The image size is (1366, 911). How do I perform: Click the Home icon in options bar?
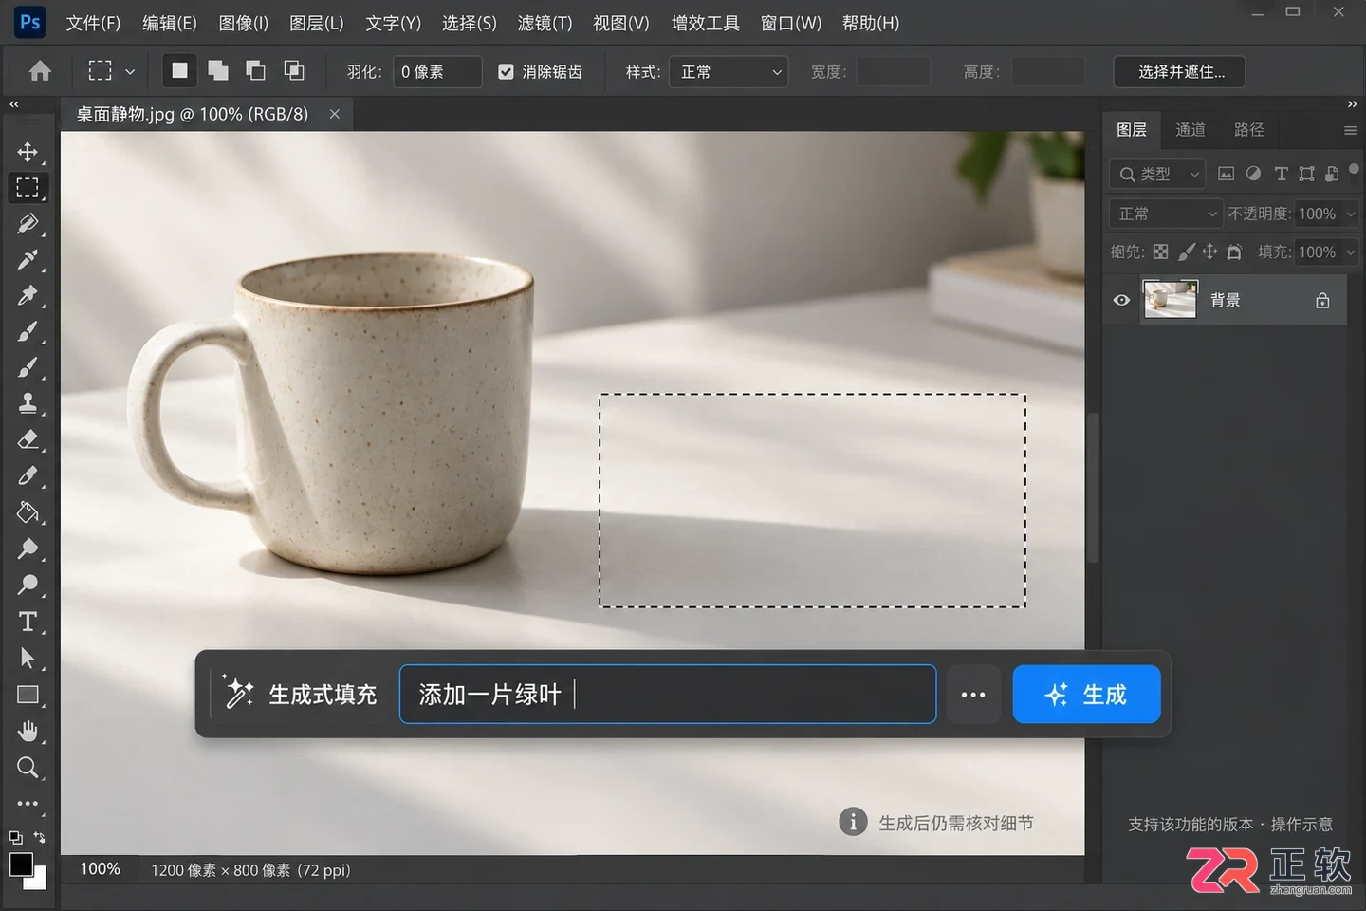40,71
